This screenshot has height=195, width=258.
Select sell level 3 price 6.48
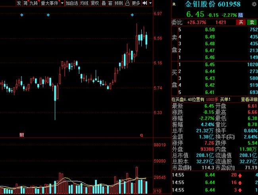click(210, 44)
